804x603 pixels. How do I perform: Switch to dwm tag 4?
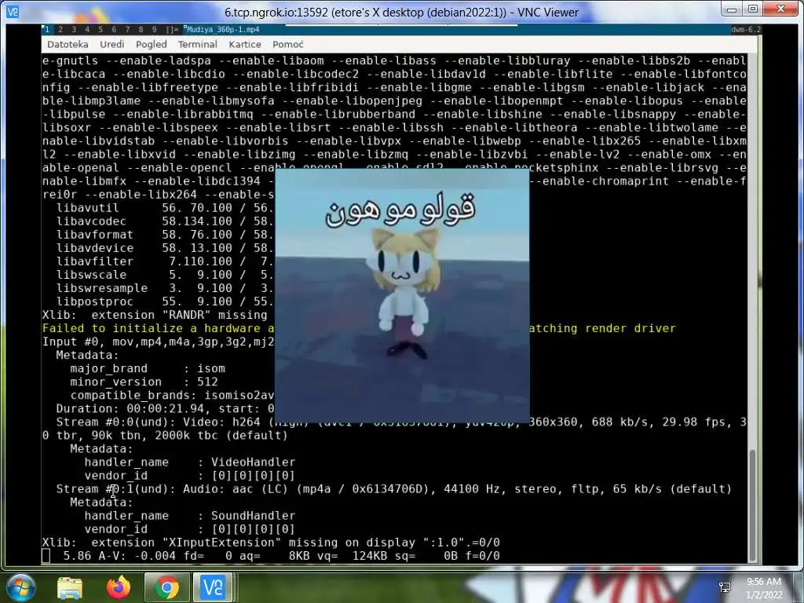tap(86, 30)
